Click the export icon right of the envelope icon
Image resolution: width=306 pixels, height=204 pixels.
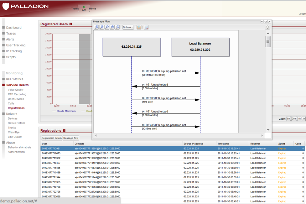pos(146,27)
